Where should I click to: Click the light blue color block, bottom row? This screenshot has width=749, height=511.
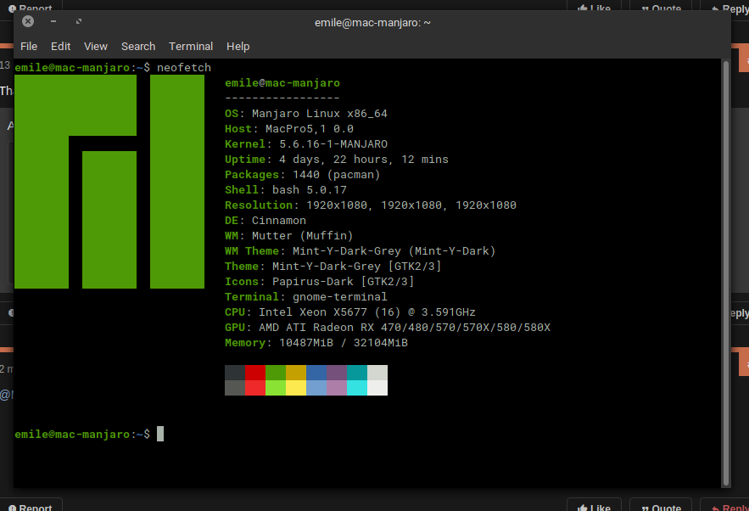[x=316, y=388]
